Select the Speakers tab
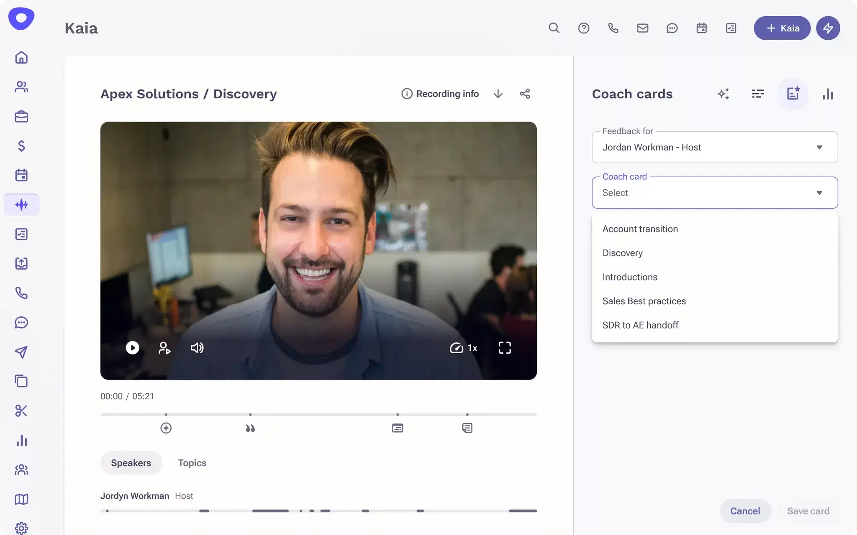The image size is (857, 535). tap(131, 463)
